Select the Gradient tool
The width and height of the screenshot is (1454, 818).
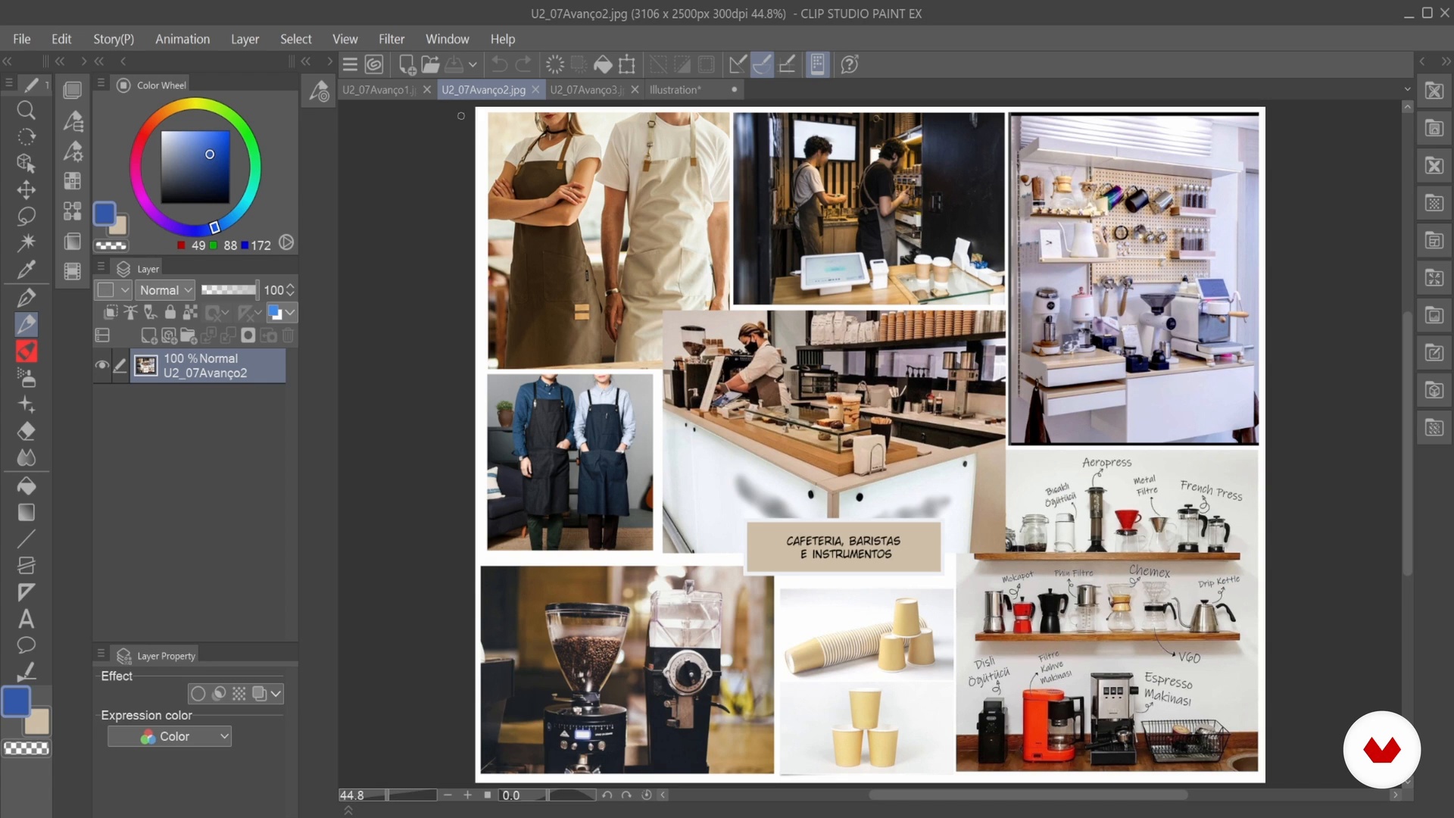pos(26,513)
